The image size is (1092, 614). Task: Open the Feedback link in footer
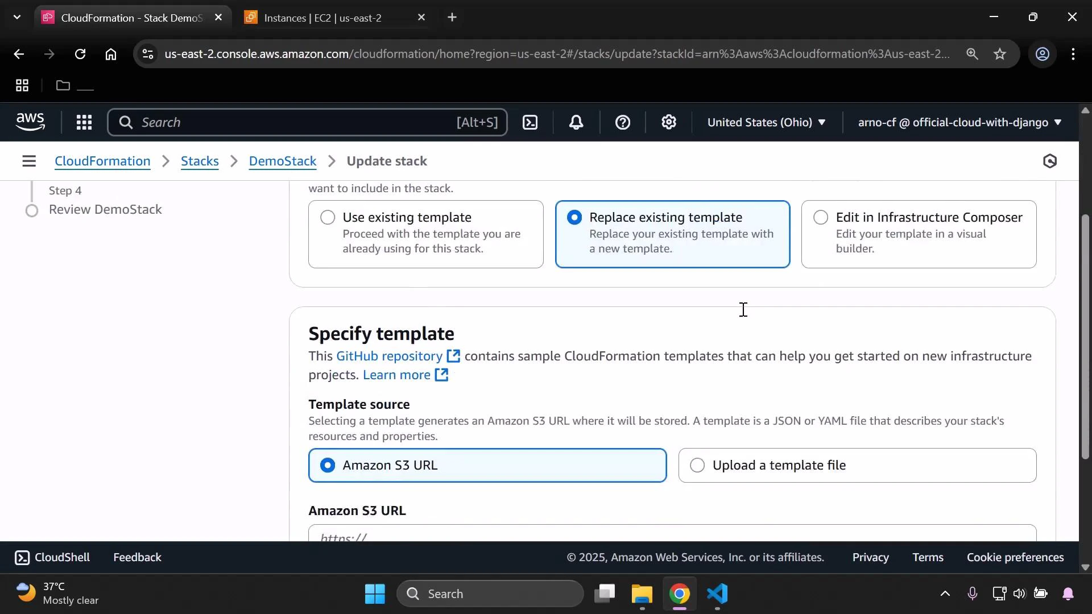coord(137,558)
